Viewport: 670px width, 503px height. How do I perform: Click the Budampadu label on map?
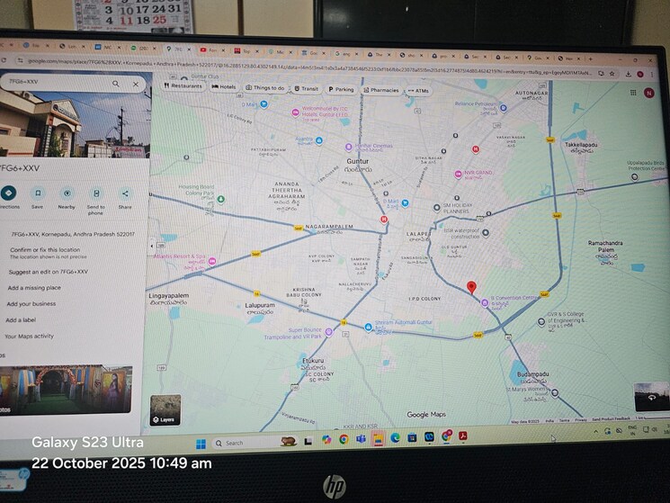pyautogui.click(x=532, y=374)
